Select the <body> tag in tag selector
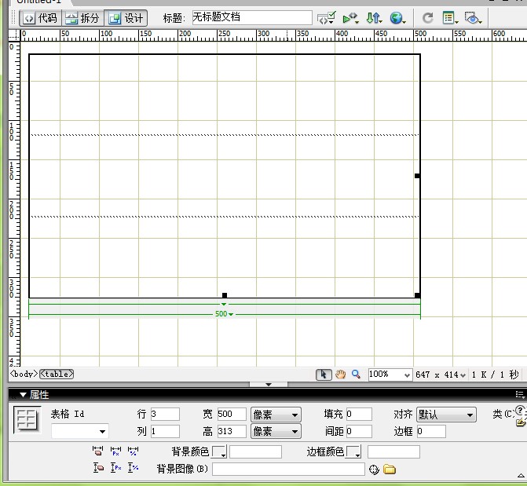The height and width of the screenshot is (486, 527). pos(24,374)
